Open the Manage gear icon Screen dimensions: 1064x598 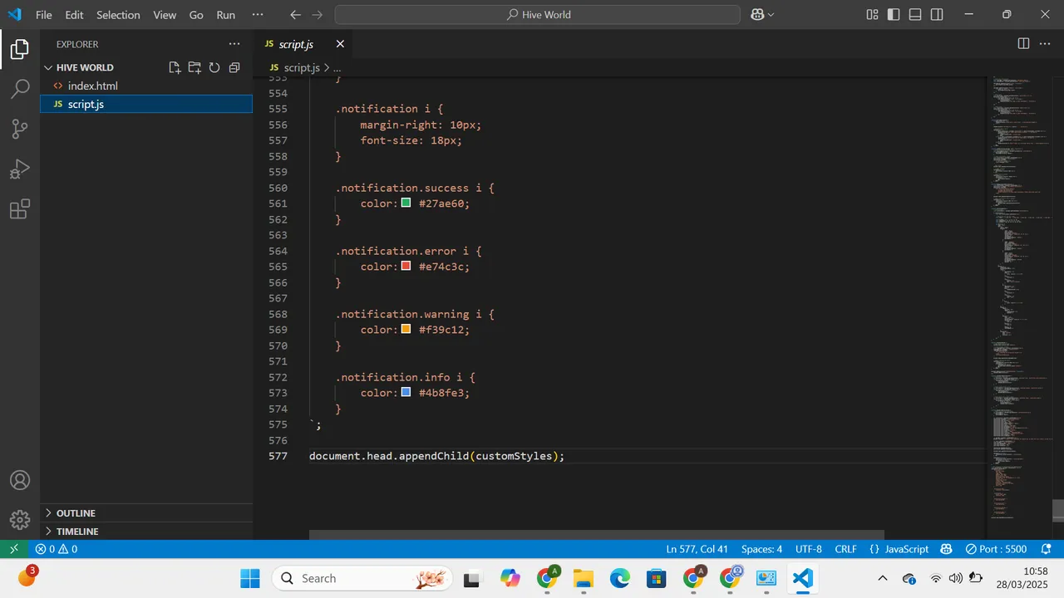[20, 520]
